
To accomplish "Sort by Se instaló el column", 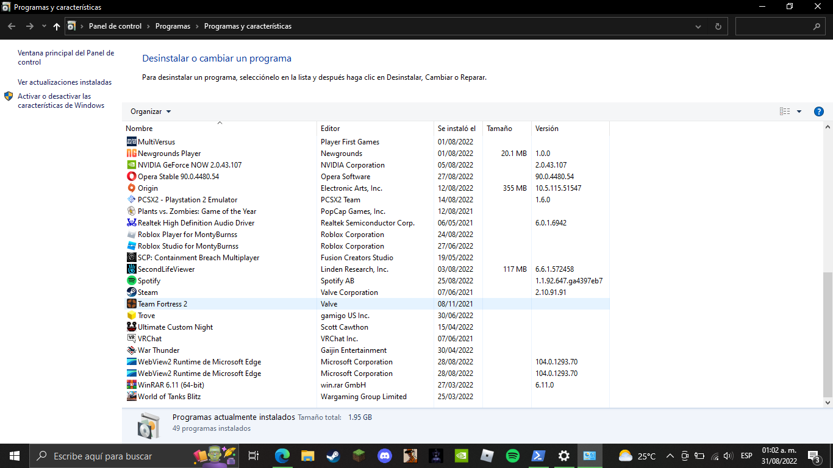I will 459,129.
